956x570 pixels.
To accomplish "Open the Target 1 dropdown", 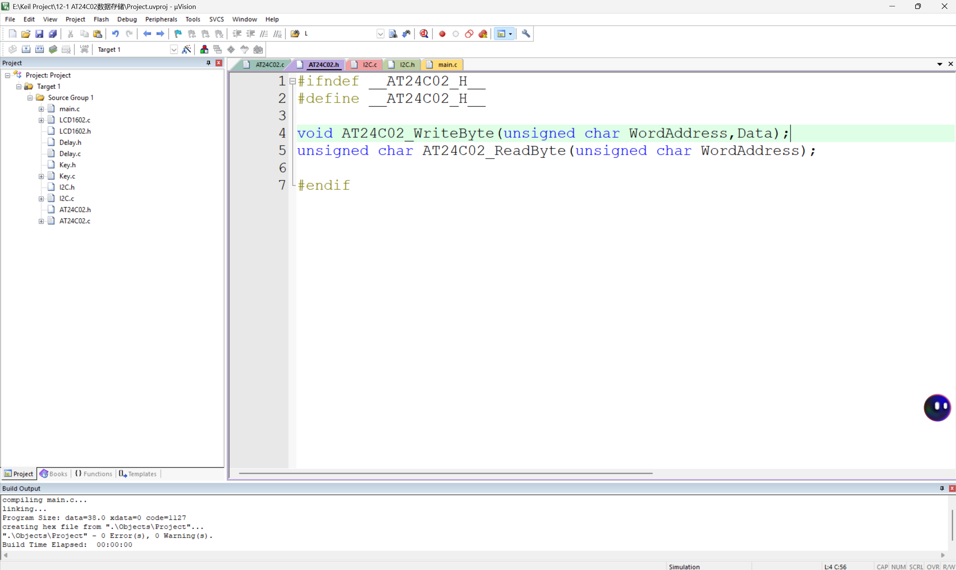I will [174, 50].
